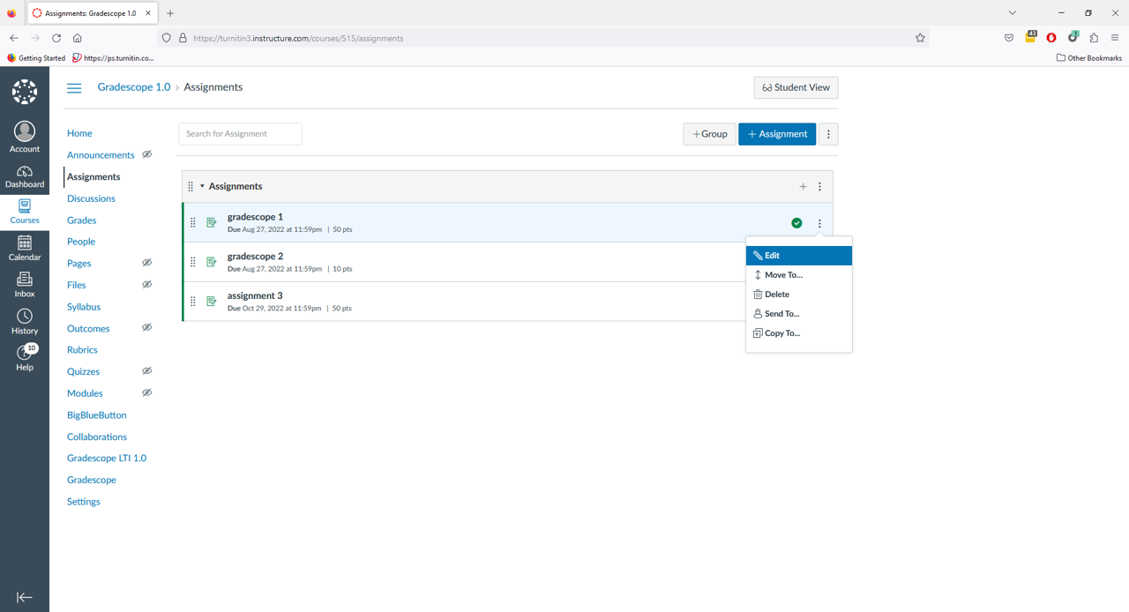Open Grades in course navigation
This screenshot has width=1129, height=612.
82,220
